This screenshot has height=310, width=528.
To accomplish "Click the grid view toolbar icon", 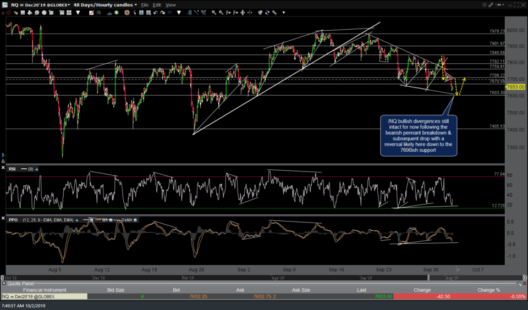I will click(x=23, y=13).
